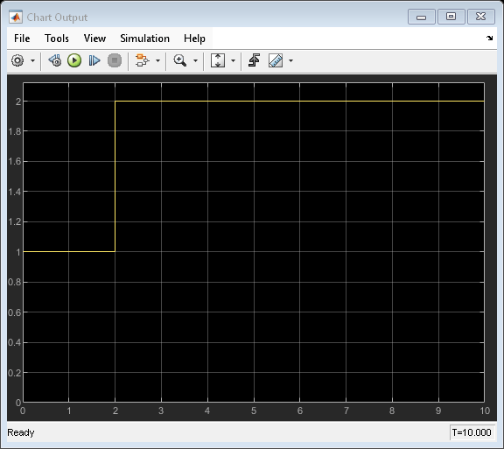Screen dimensions: 504x449
Task: Expand the dropdown beside the highlight block icon
Action: coord(157,60)
